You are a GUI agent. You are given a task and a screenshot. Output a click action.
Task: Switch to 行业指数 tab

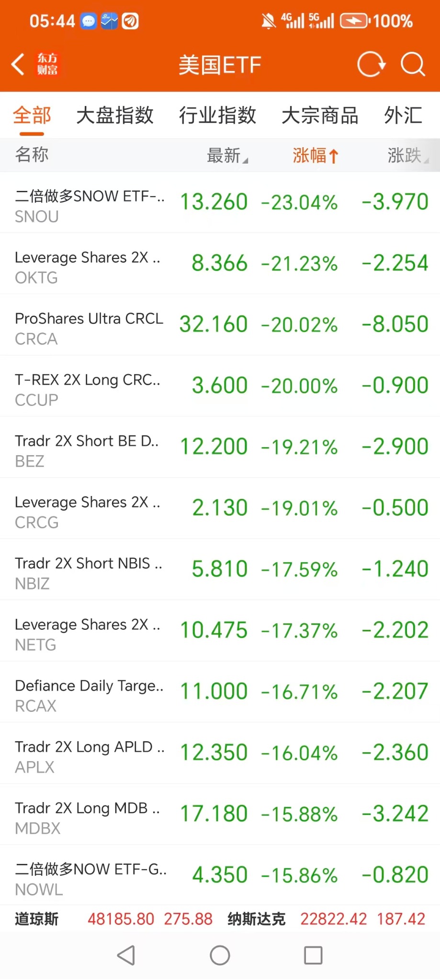coord(217,116)
